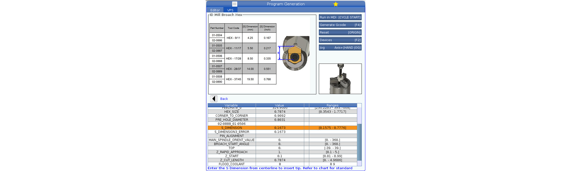Screen dimensions: 571x171
Task: Click the Ranges column header
Action: coord(333,105)
